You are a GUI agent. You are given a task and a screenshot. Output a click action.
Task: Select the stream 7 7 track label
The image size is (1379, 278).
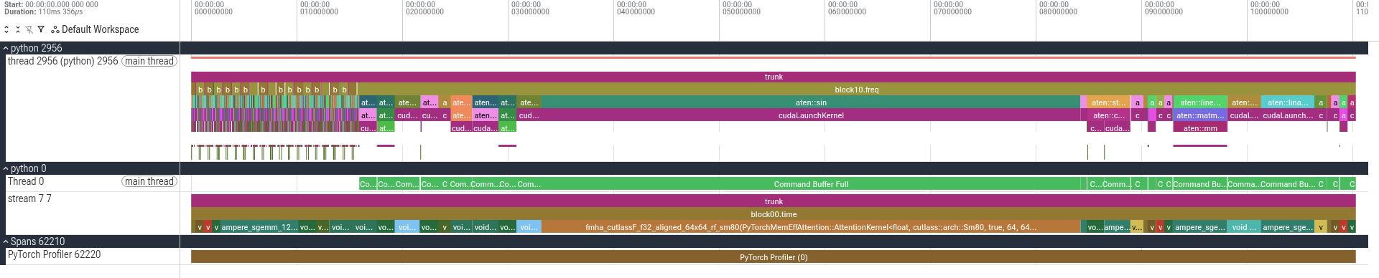29,198
